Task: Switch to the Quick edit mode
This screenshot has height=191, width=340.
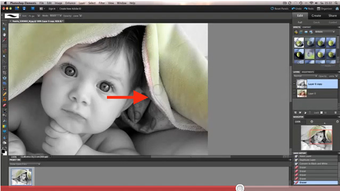Action: 316,22
